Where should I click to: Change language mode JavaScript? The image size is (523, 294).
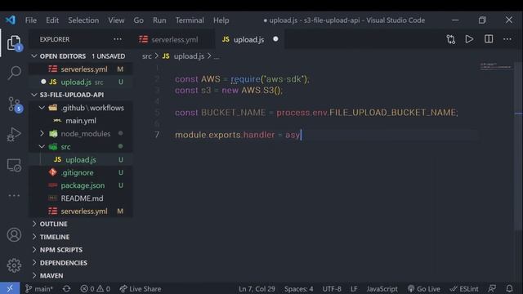pyautogui.click(x=382, y=288)
